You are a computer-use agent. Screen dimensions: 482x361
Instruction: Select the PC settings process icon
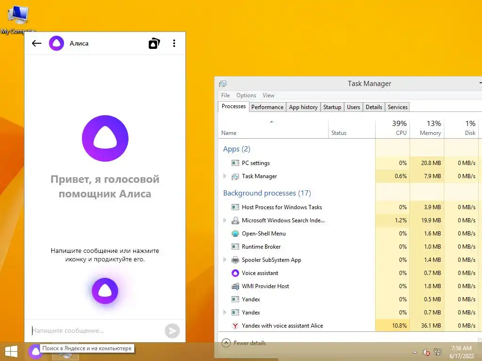click(235, 163)
